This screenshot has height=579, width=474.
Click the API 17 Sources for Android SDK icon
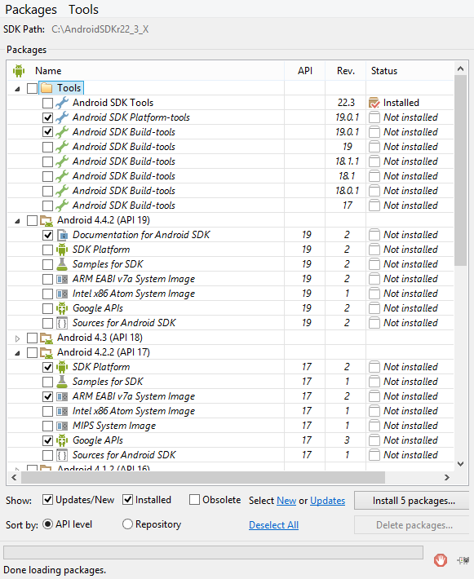click(x=62, y=455)
